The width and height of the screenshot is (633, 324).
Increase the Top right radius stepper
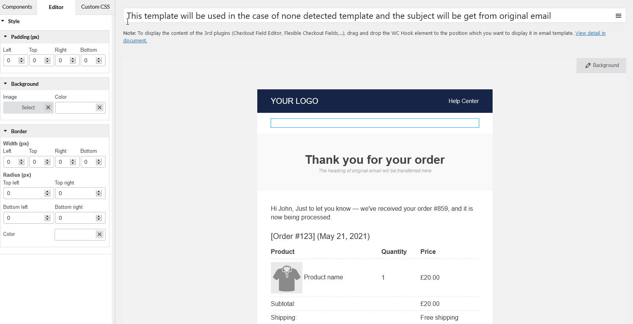99,192
